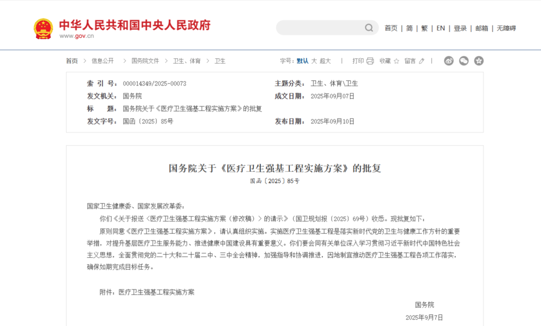Click the printer icon

[370, 61]
